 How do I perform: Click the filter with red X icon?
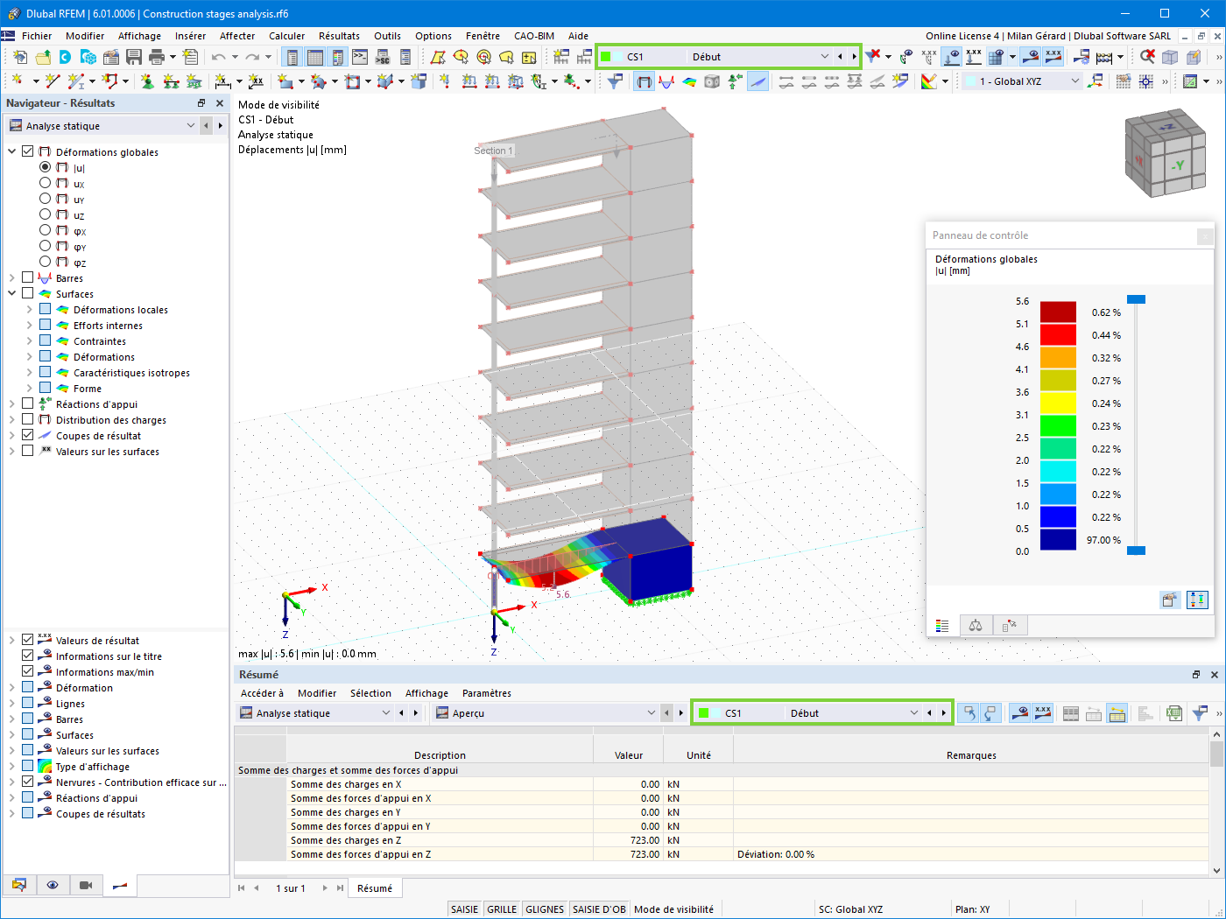pos(873,57)
